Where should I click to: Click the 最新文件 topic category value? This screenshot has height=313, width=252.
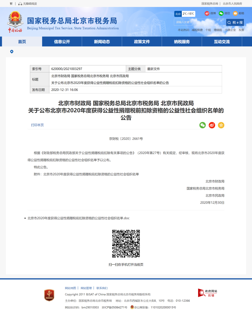[153, 69]
